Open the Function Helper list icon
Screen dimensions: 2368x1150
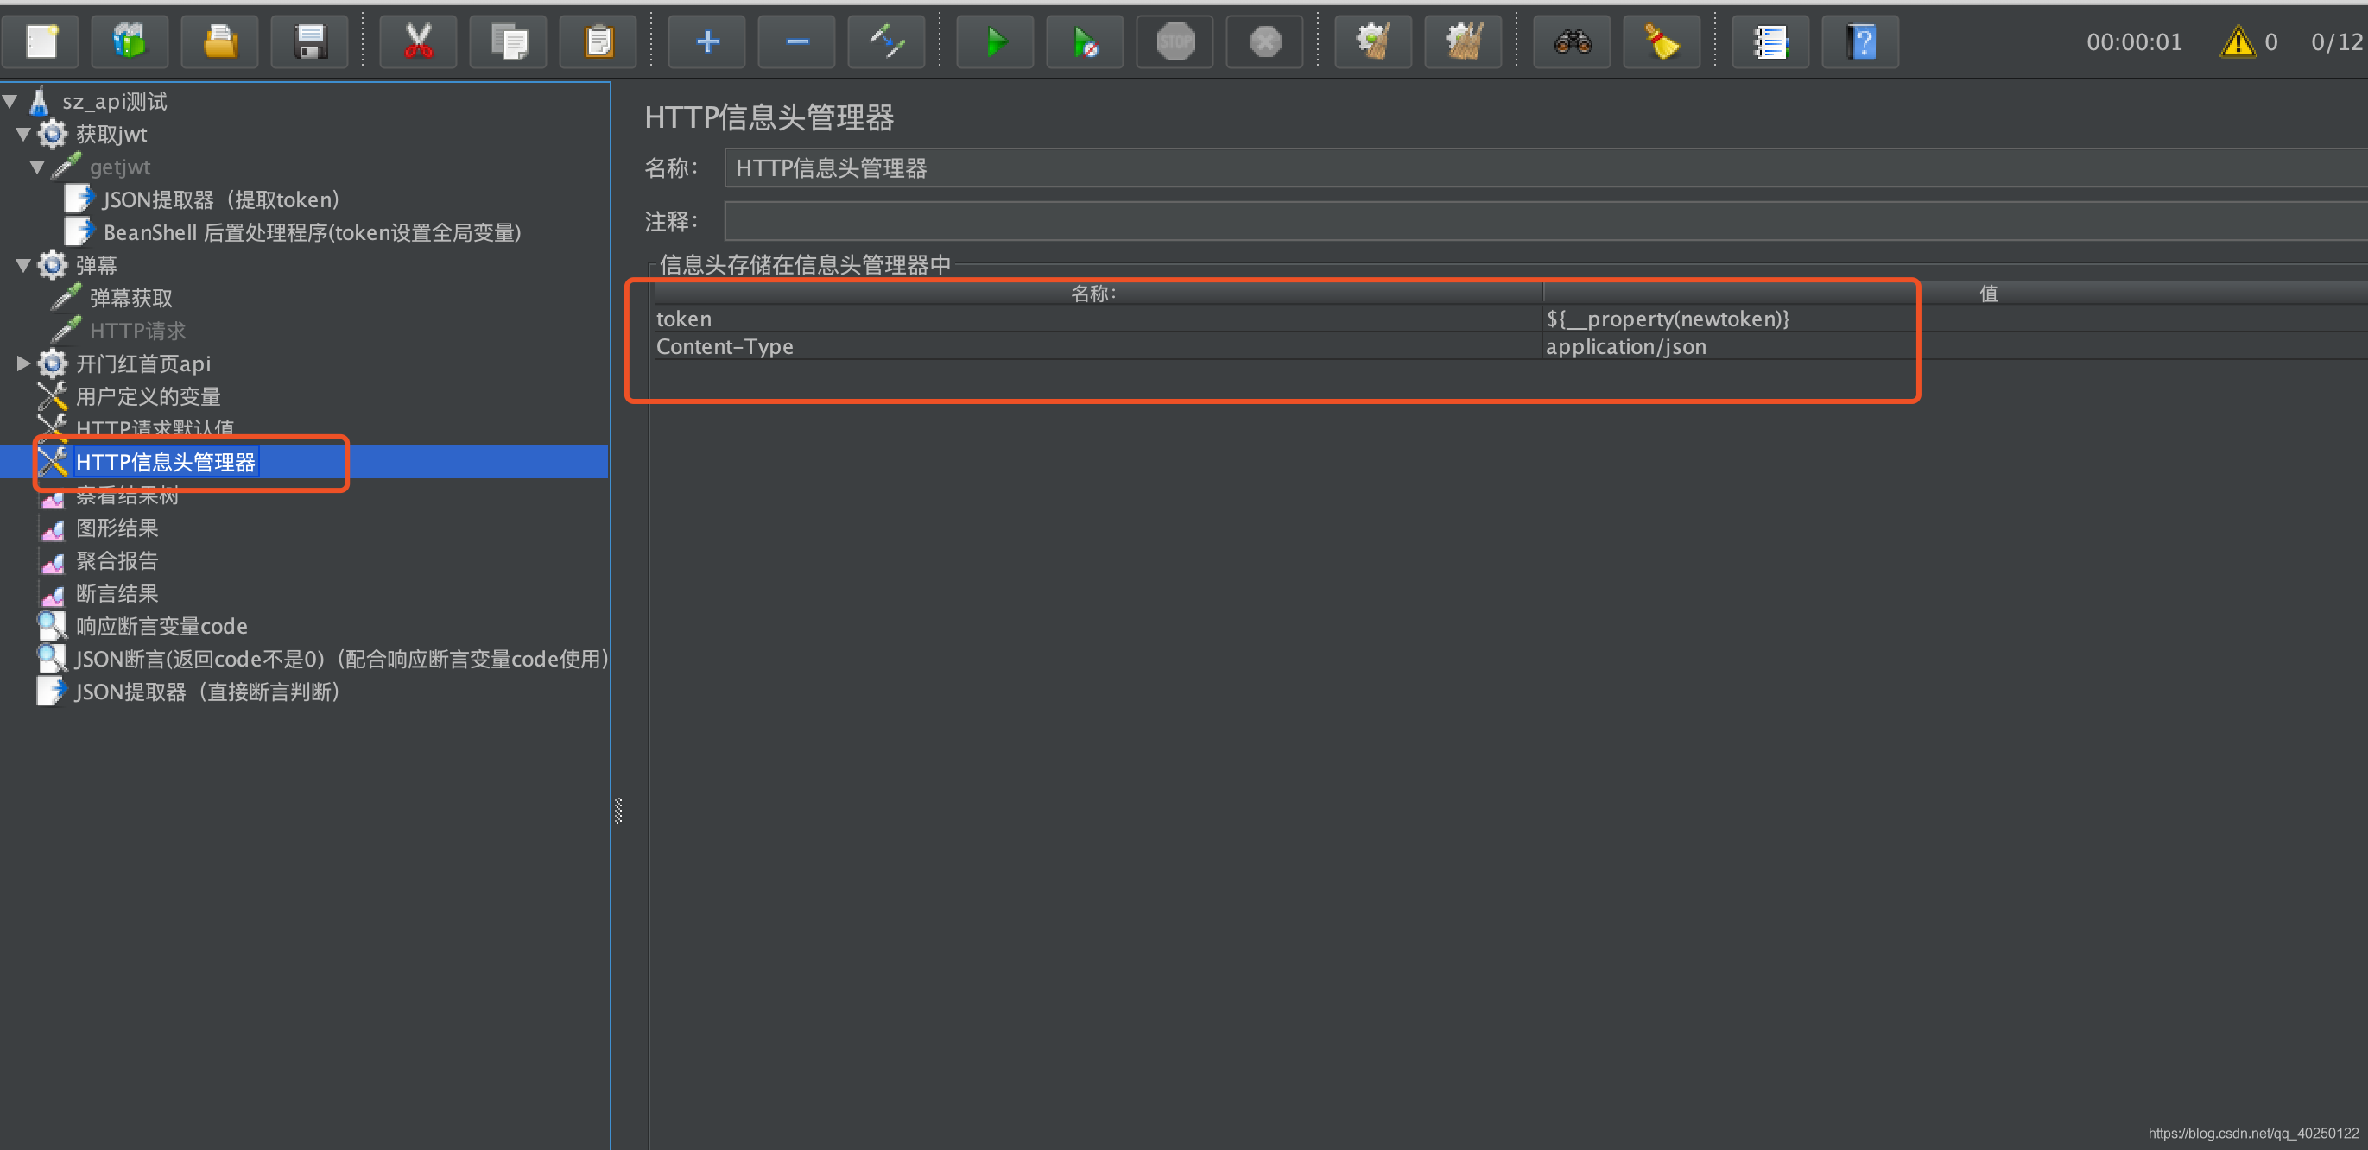1770,42
